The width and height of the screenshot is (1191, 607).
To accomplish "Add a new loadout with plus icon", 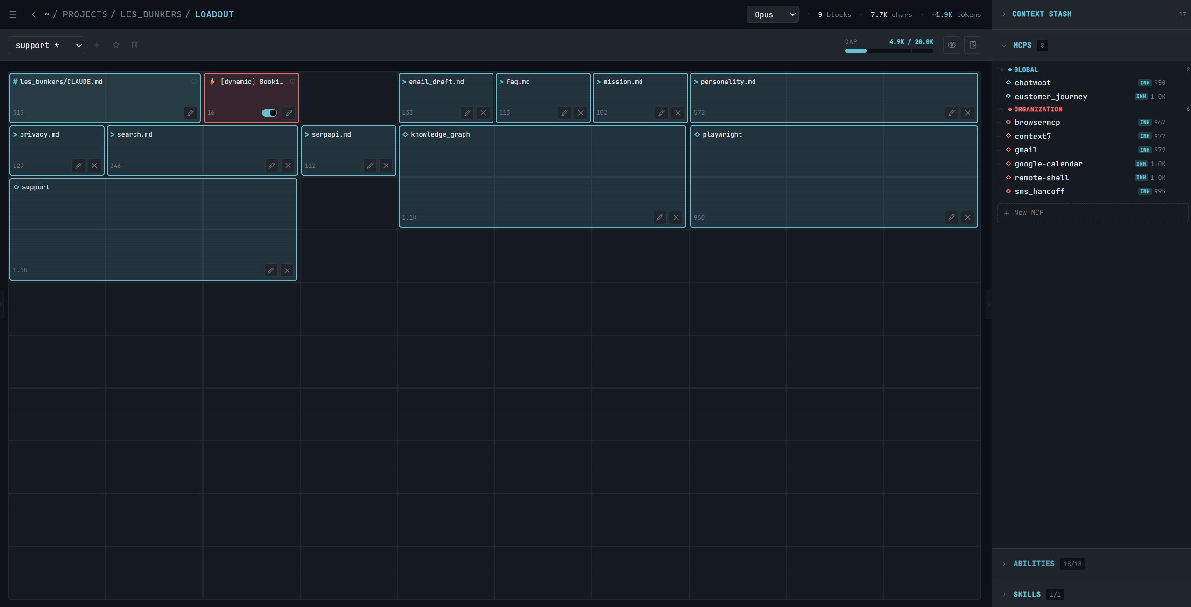I will coord(97,45).
